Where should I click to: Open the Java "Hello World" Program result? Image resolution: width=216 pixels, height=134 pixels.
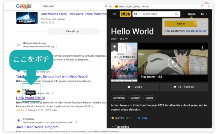37,127
